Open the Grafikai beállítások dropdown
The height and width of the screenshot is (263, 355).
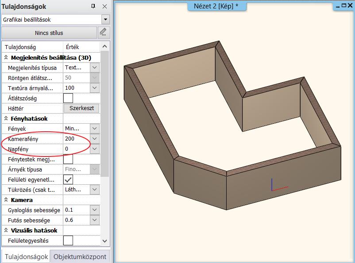[105, 19]
